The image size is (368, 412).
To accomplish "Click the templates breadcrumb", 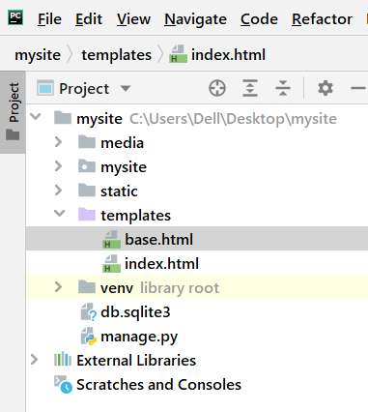I will pyautogui.click(x=116, y=54).
